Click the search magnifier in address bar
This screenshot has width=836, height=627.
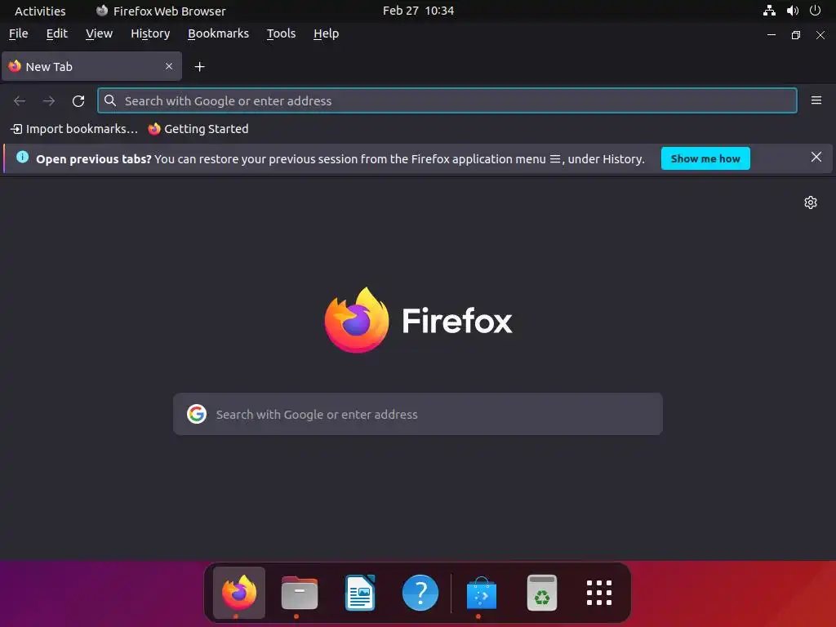[x=110, y=100]
